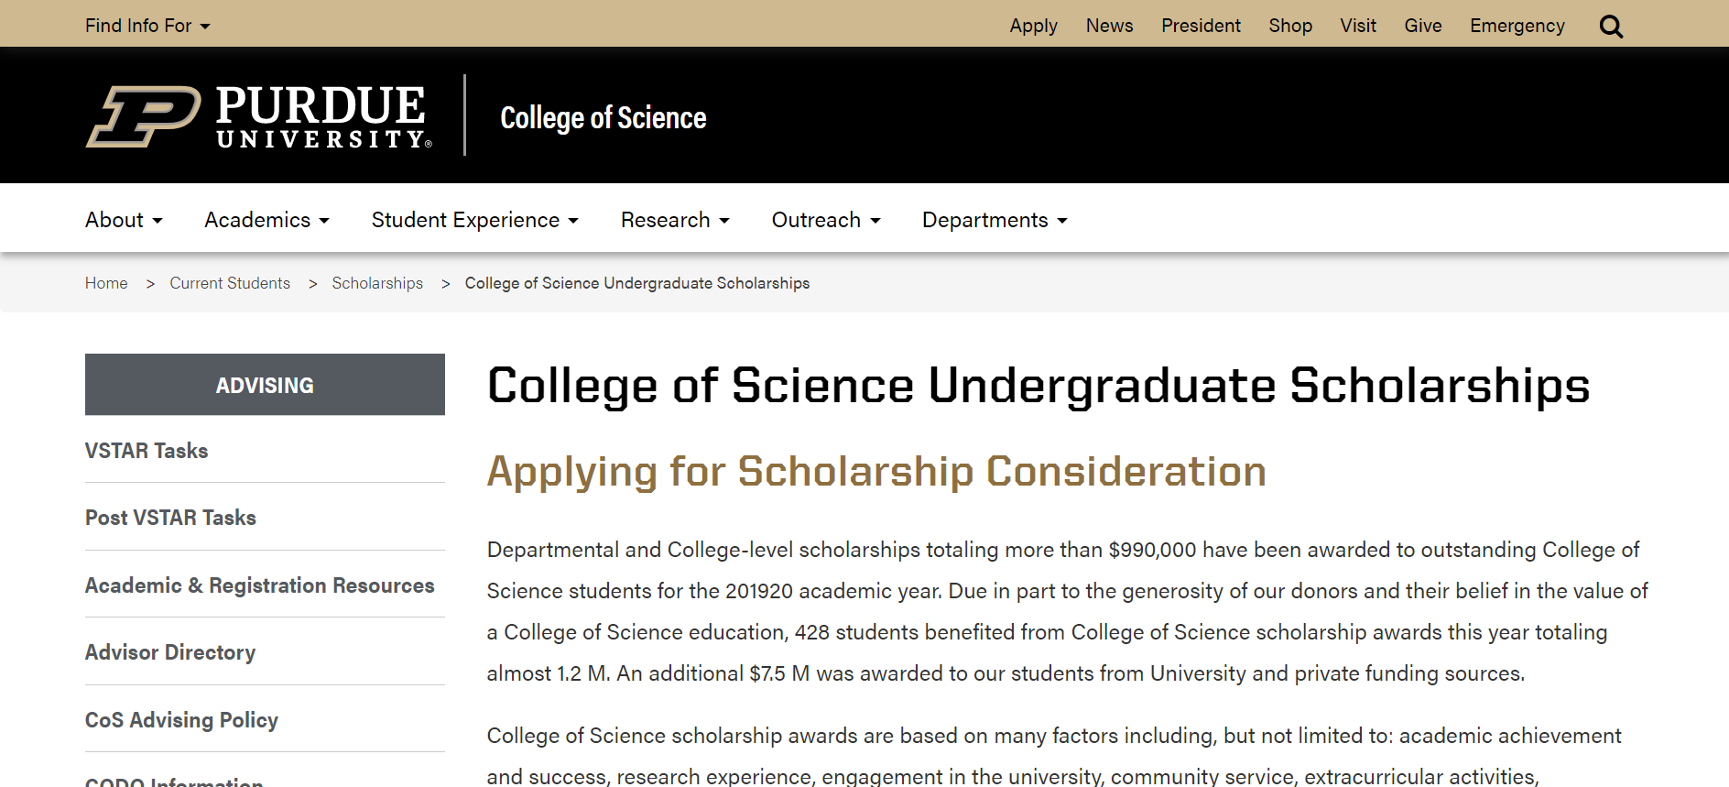The width and height of the screenshot is (1729, 787).
Task: Click the Give link
Action: coord(1422,26)
